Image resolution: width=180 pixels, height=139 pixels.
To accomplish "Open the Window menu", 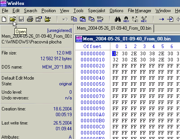I will [x=163, y=11].
